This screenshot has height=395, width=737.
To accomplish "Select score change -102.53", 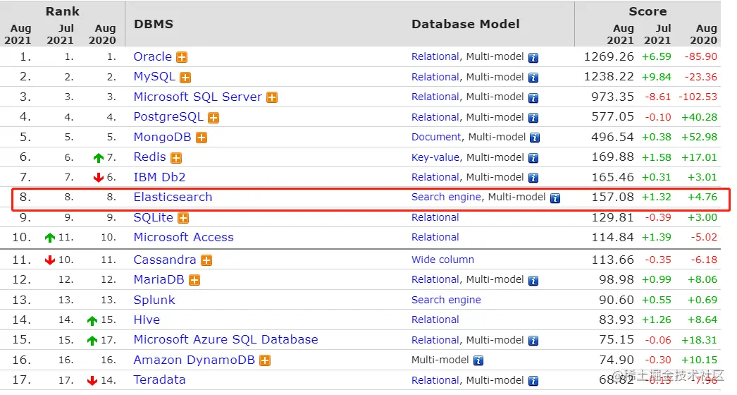I will click(x=698, y=97).
